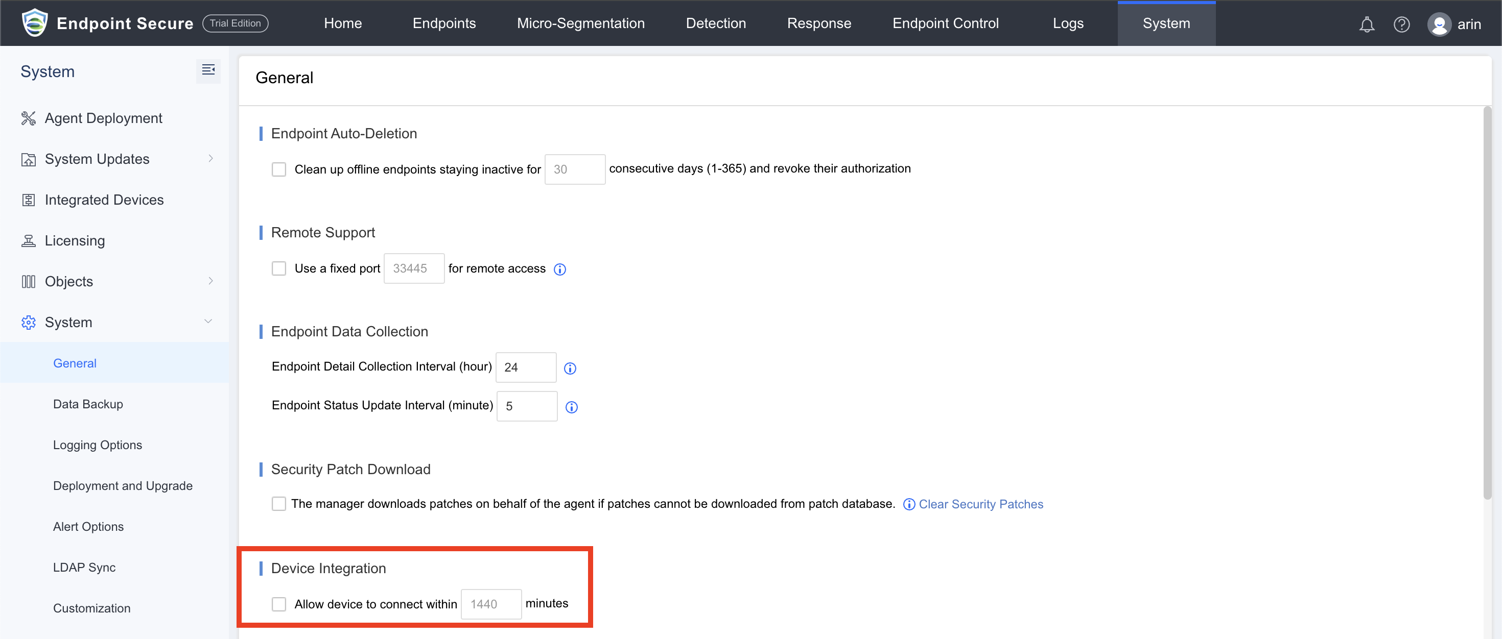The height and width of the screenshot is (639, 1502).
Task: Click the Agent Deployment tools icon
Action: coord(29,118)
